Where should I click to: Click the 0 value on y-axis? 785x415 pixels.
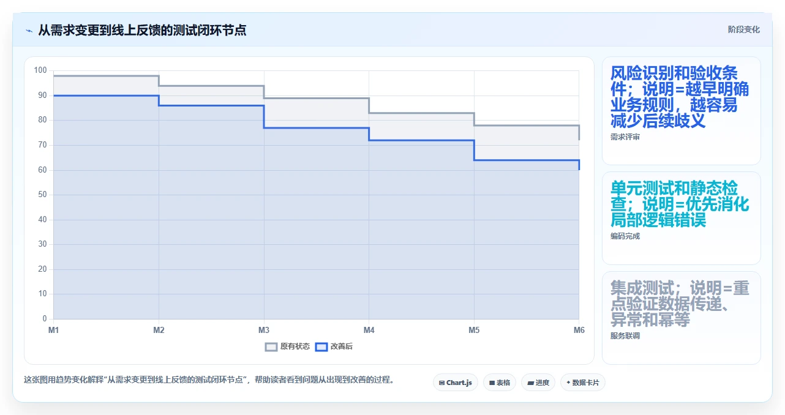[x=45, y=319]
